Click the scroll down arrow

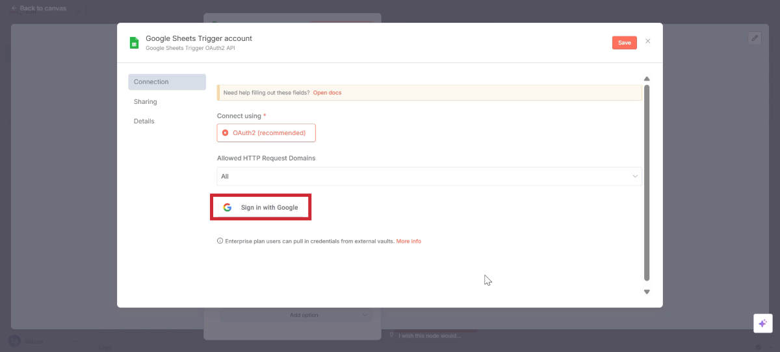647,292
